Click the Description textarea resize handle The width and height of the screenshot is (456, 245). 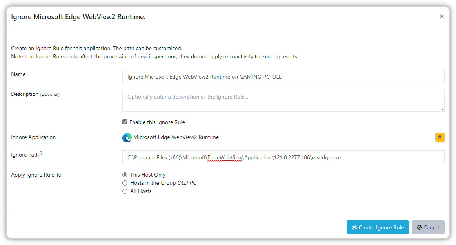pos(442,109)
